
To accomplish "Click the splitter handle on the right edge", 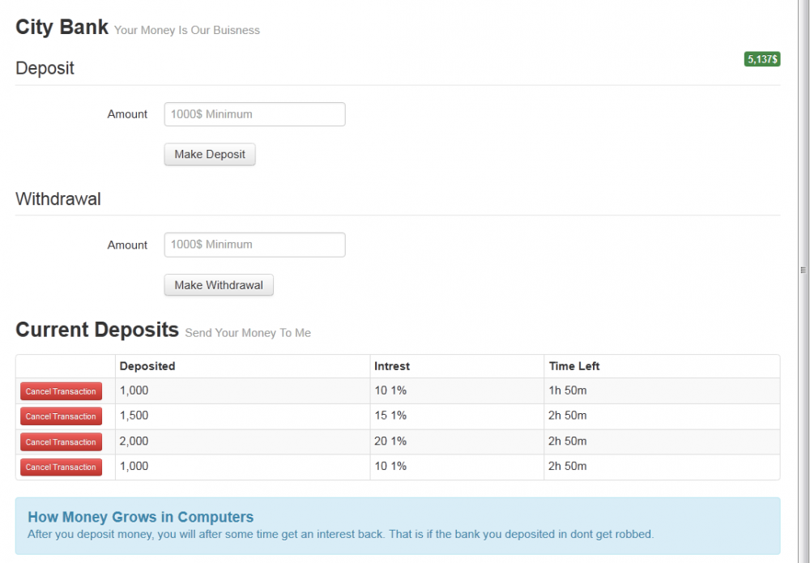I will pos(803,270).
